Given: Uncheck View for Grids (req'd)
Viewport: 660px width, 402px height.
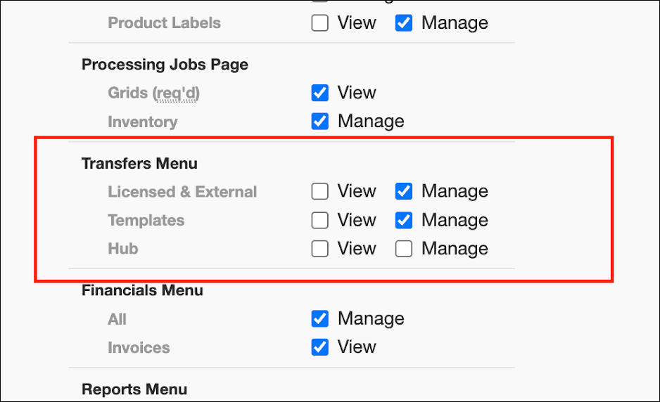Looking at the screenshot, I should pyautogui.click(x=320, y=93).
